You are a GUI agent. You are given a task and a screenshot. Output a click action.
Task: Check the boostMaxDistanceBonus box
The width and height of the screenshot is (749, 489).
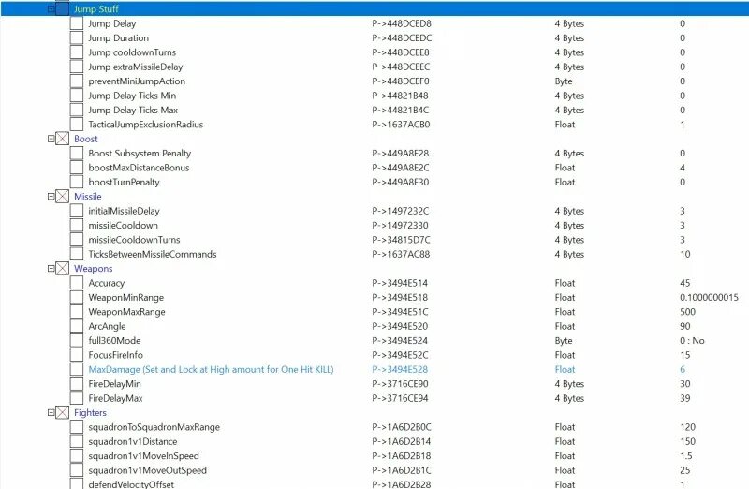pos(77,168)
